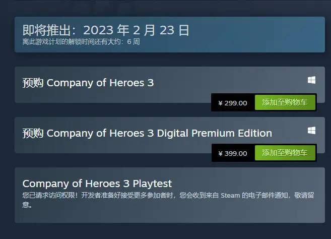This screenshot has height=239, width=331.
Task: Click the playtest access-requested notice text
Action: point(168,200)
